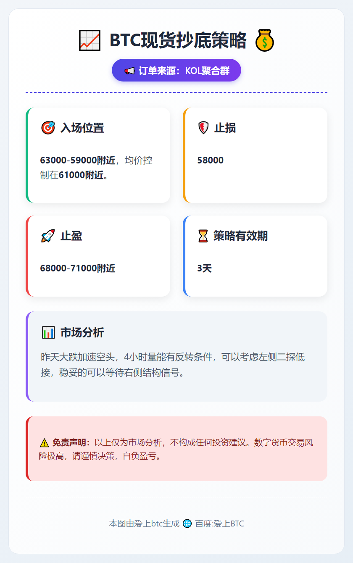Image resolution: width=353 pixels, height=563 pixels.
Task: Click the megaphone icon in the order source badge
Action: click(130, 71)
